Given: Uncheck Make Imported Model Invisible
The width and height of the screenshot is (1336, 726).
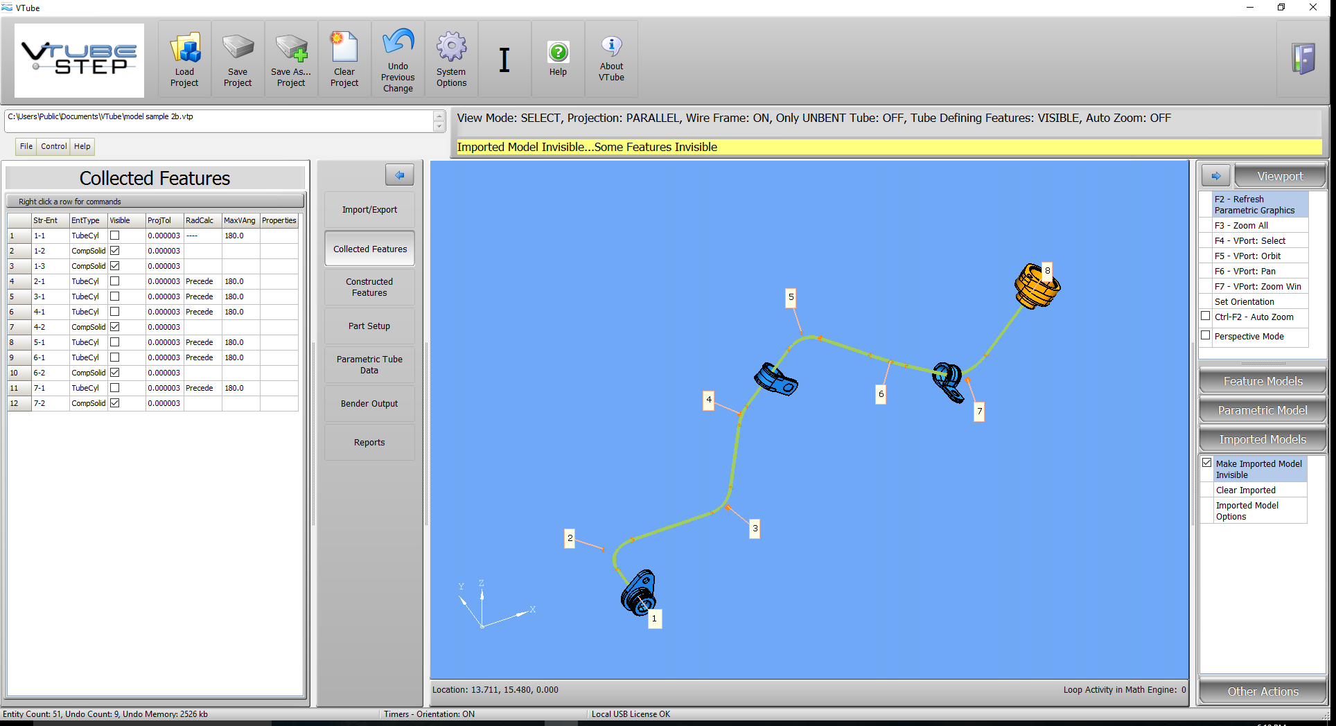Looking at the screenshot, I should (1207, 463).
